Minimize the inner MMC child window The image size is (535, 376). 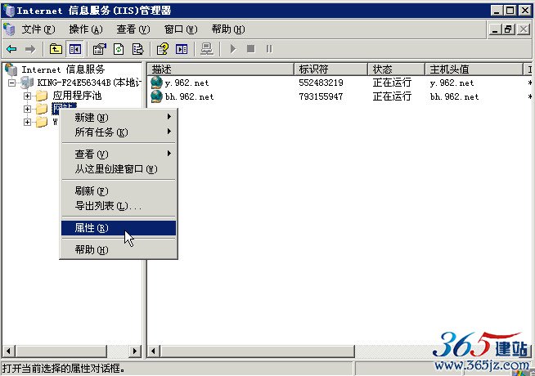click(x=495, y=29)
